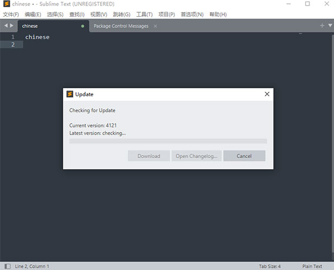
Task: Click the word chinese in the editor
Action: (x=37, y=37)
